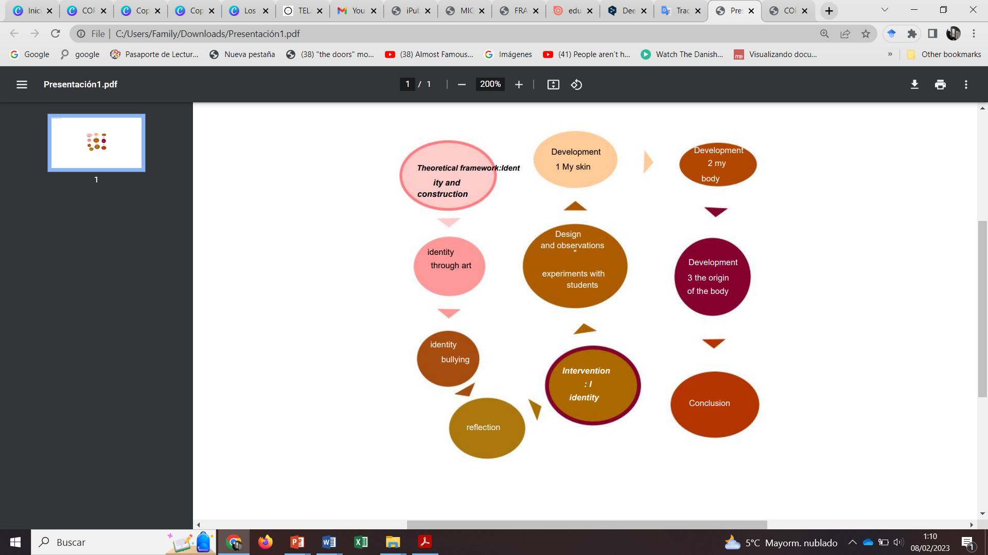Screen dimensions: 988x555
Task: Open the PDF viewer more actions menu
Action: pos(966,84)
